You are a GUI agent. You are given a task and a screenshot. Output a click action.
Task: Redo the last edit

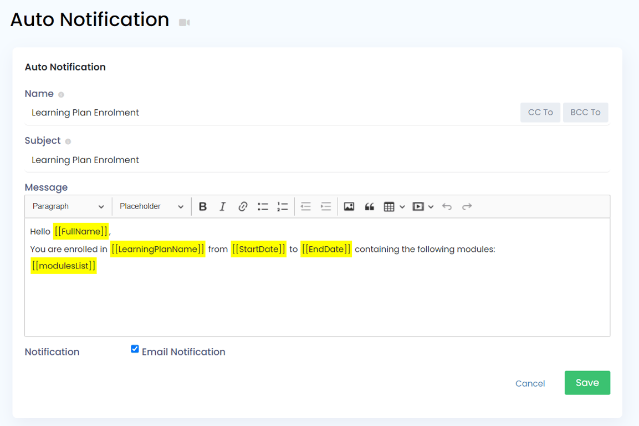[x=467, y=206]
